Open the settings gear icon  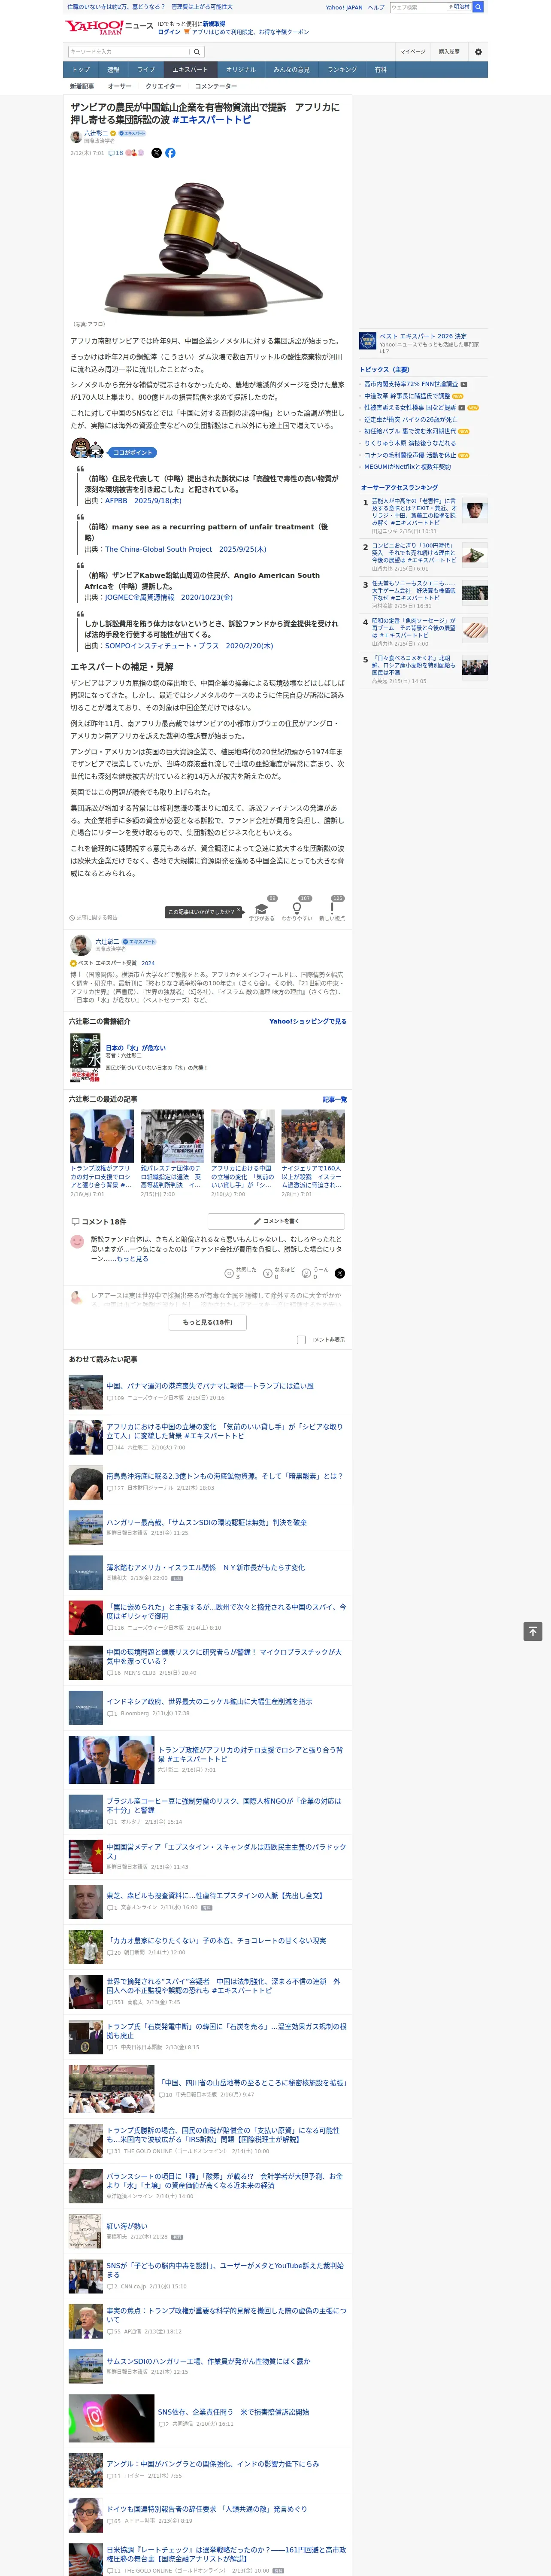478,52
